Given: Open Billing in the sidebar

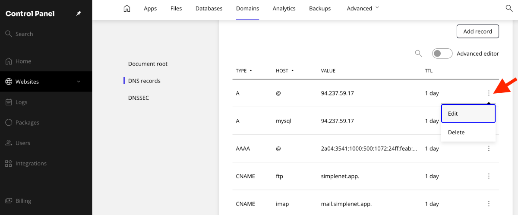Looking at the screenshot, I should coord(23,201).
